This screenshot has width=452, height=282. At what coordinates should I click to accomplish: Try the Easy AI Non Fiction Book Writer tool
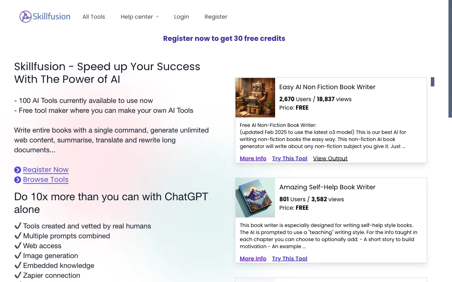pos(290,158)
